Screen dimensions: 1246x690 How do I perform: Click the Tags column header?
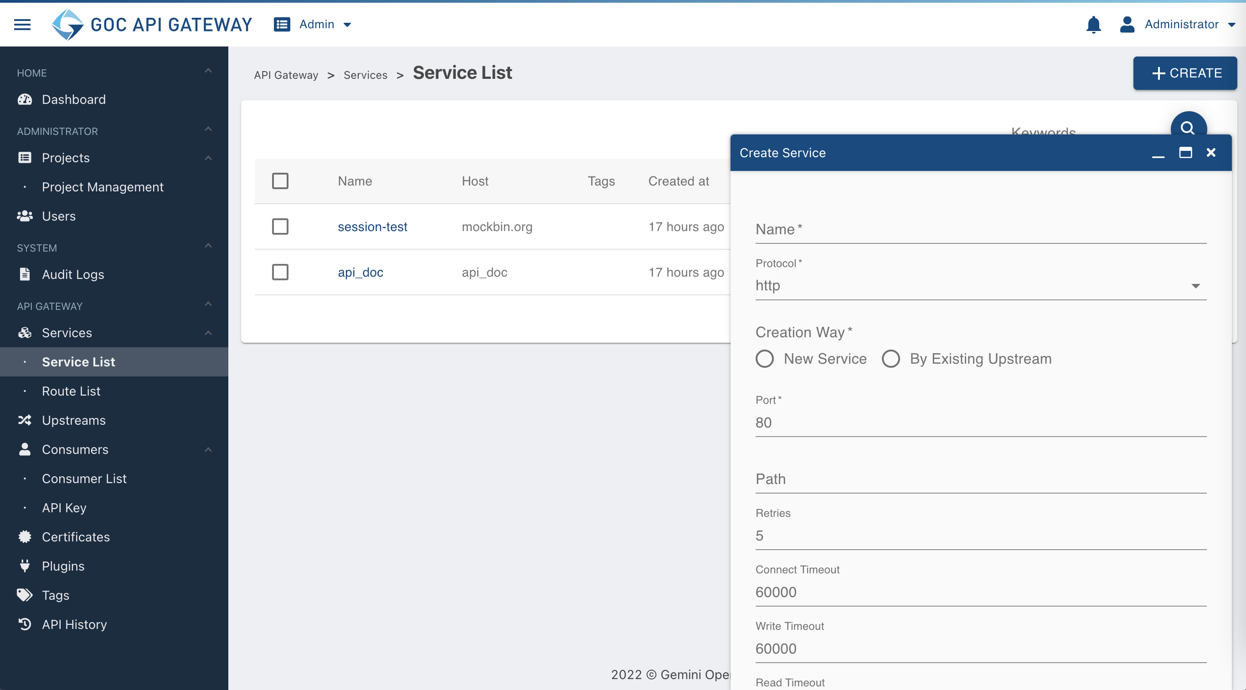(601, 181)
